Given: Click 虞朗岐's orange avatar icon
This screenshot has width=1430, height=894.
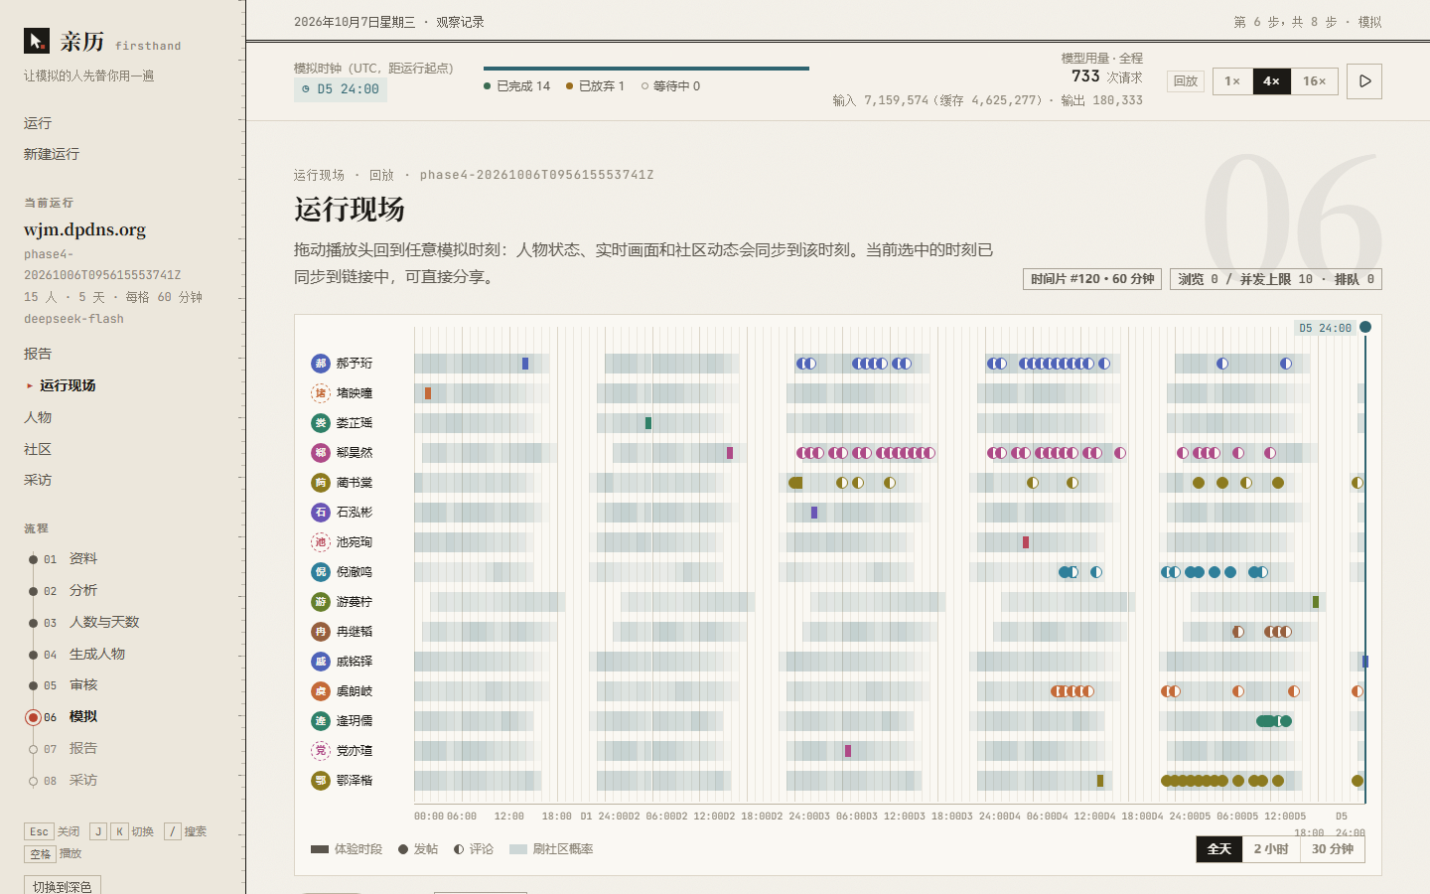Looking at the screenshot, I should (321, 691).
